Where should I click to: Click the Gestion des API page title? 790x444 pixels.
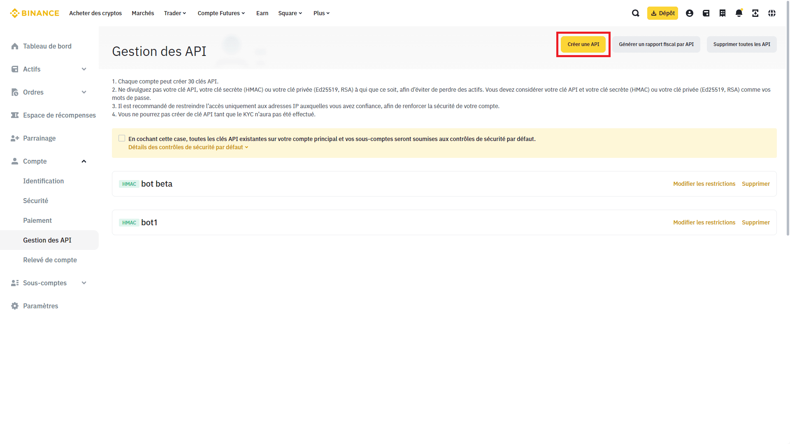click(159, 51)
